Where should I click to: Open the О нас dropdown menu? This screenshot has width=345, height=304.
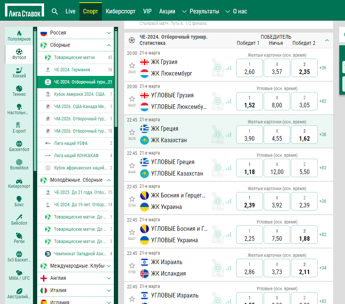click(236, 12)
